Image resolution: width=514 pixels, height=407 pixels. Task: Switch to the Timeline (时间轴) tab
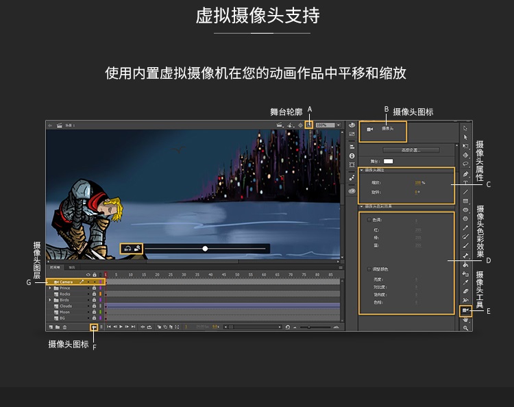pyautogui.click(x=55, y=267)
